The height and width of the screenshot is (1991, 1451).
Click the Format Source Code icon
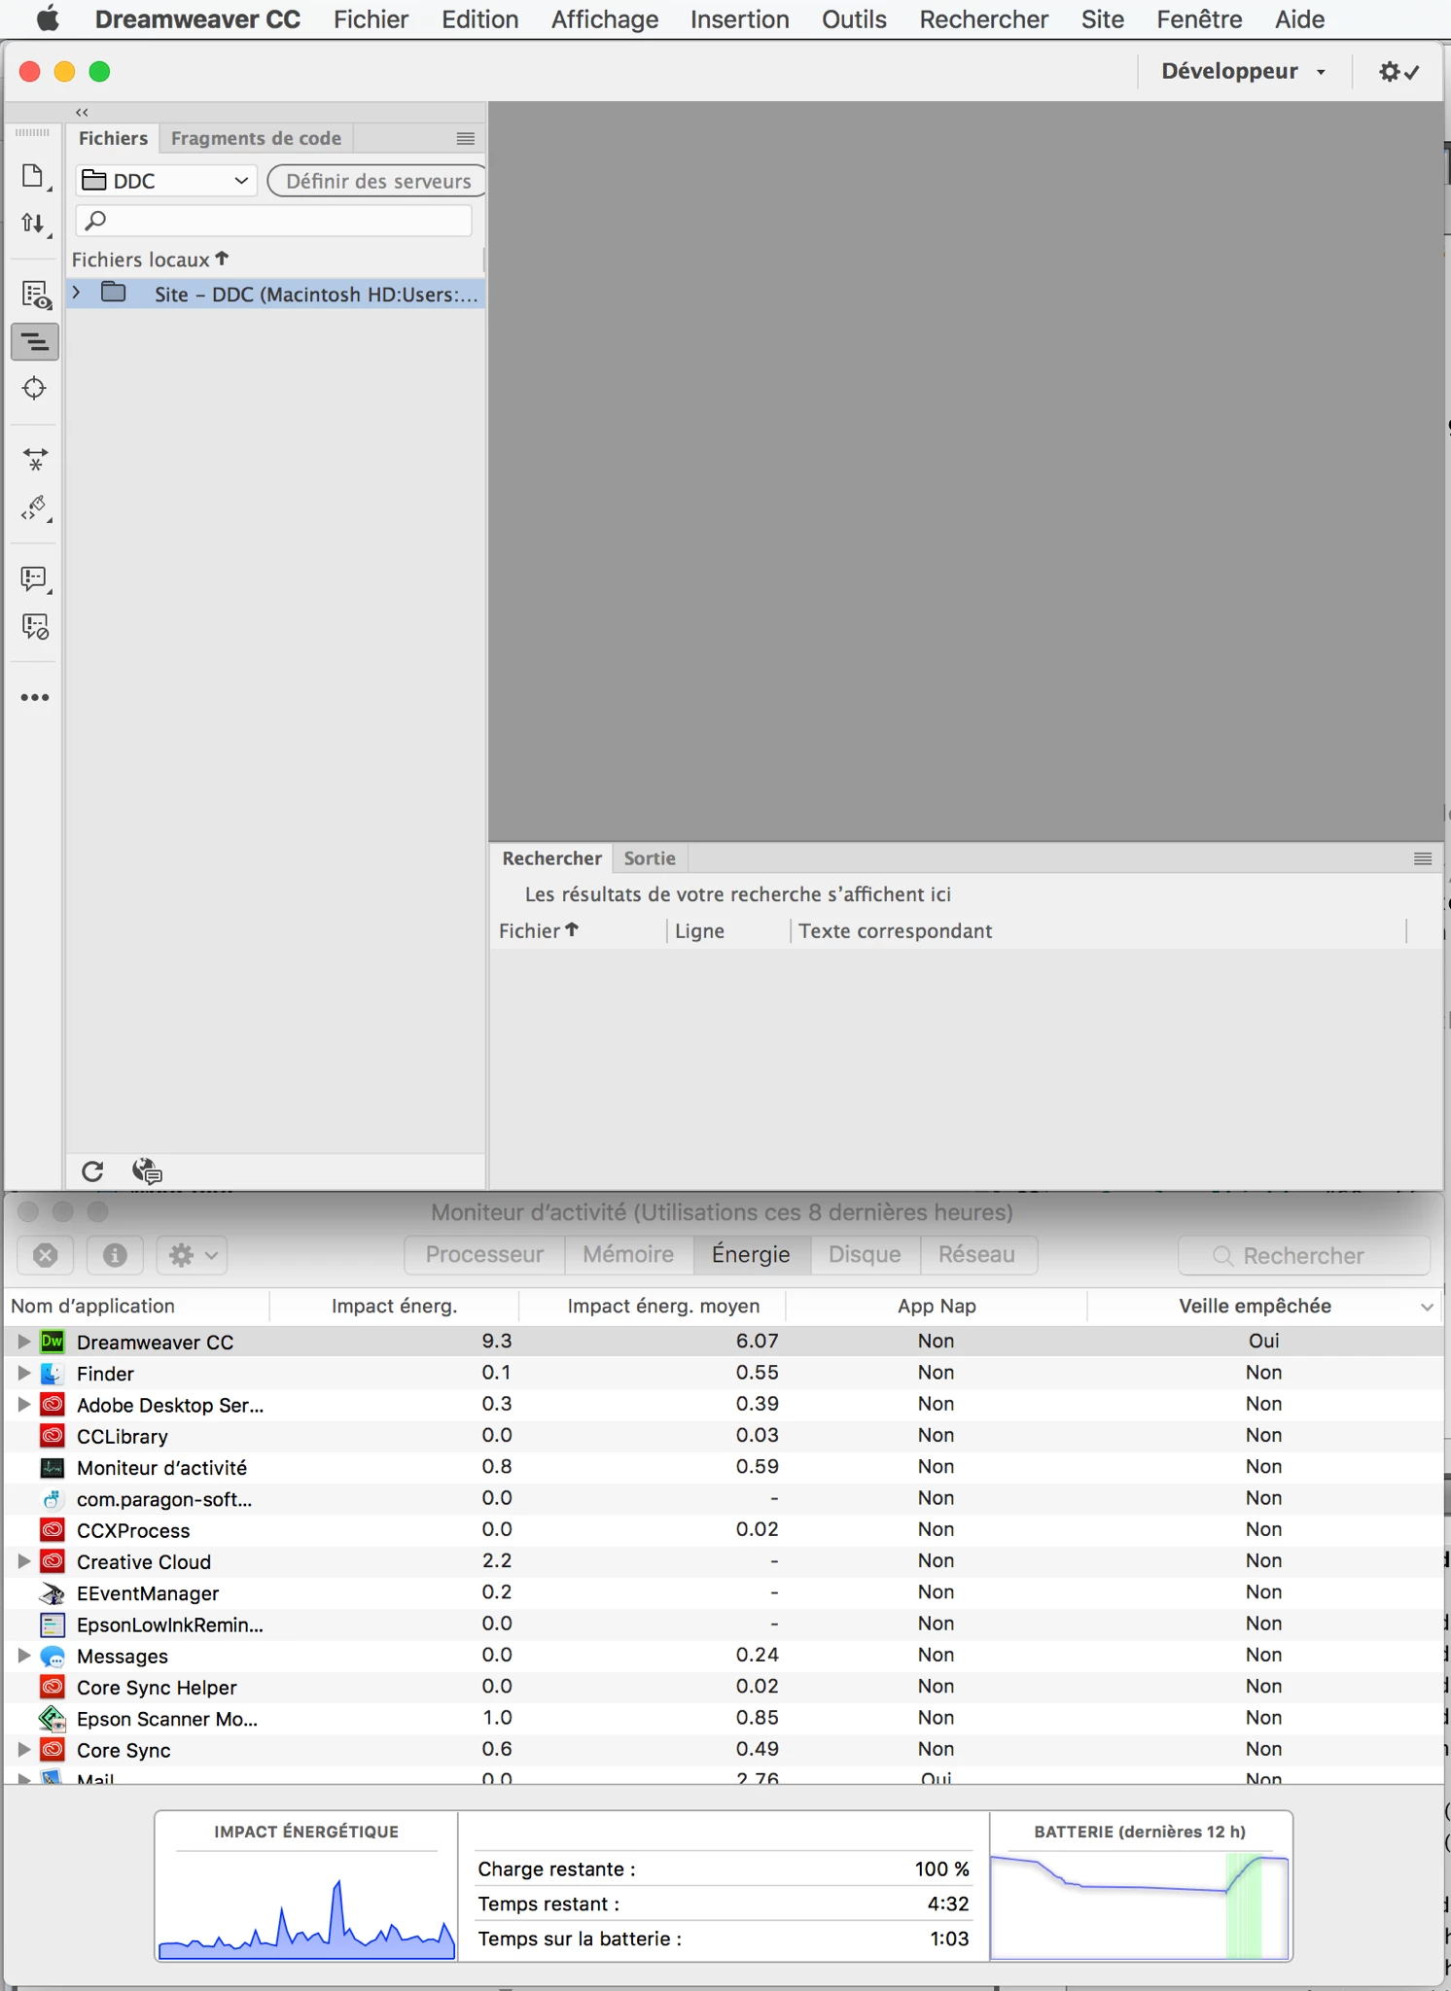35,507
